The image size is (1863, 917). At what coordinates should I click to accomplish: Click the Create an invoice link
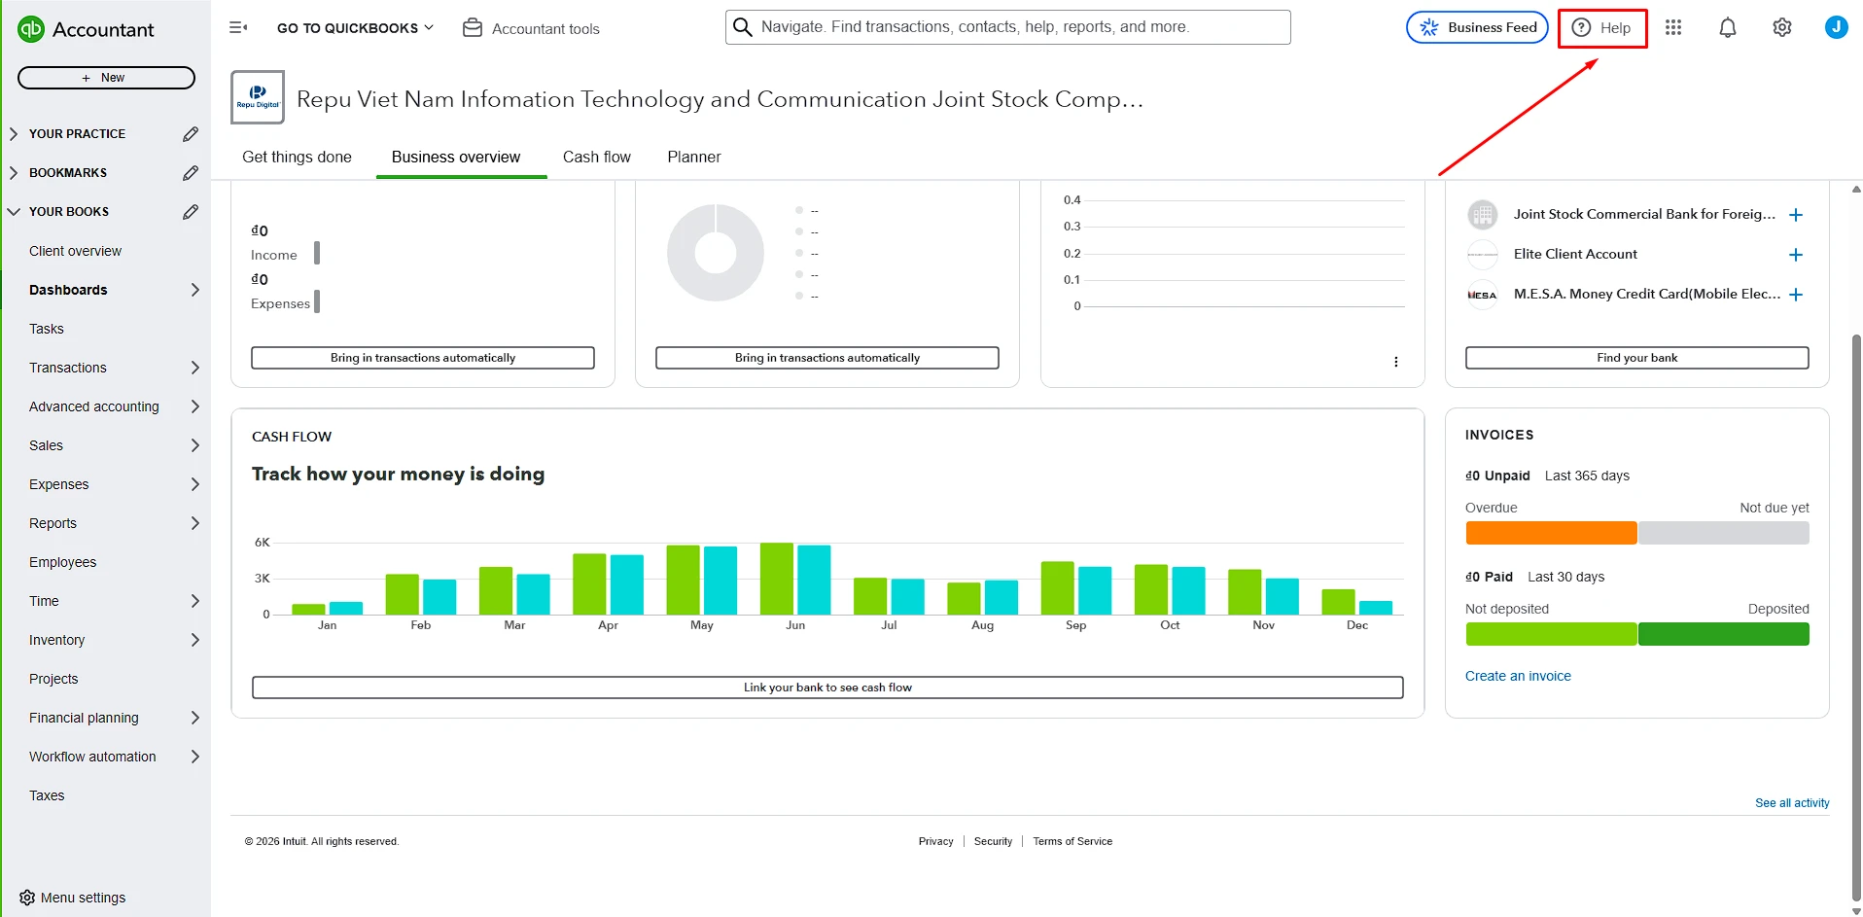pos(1518,676)
